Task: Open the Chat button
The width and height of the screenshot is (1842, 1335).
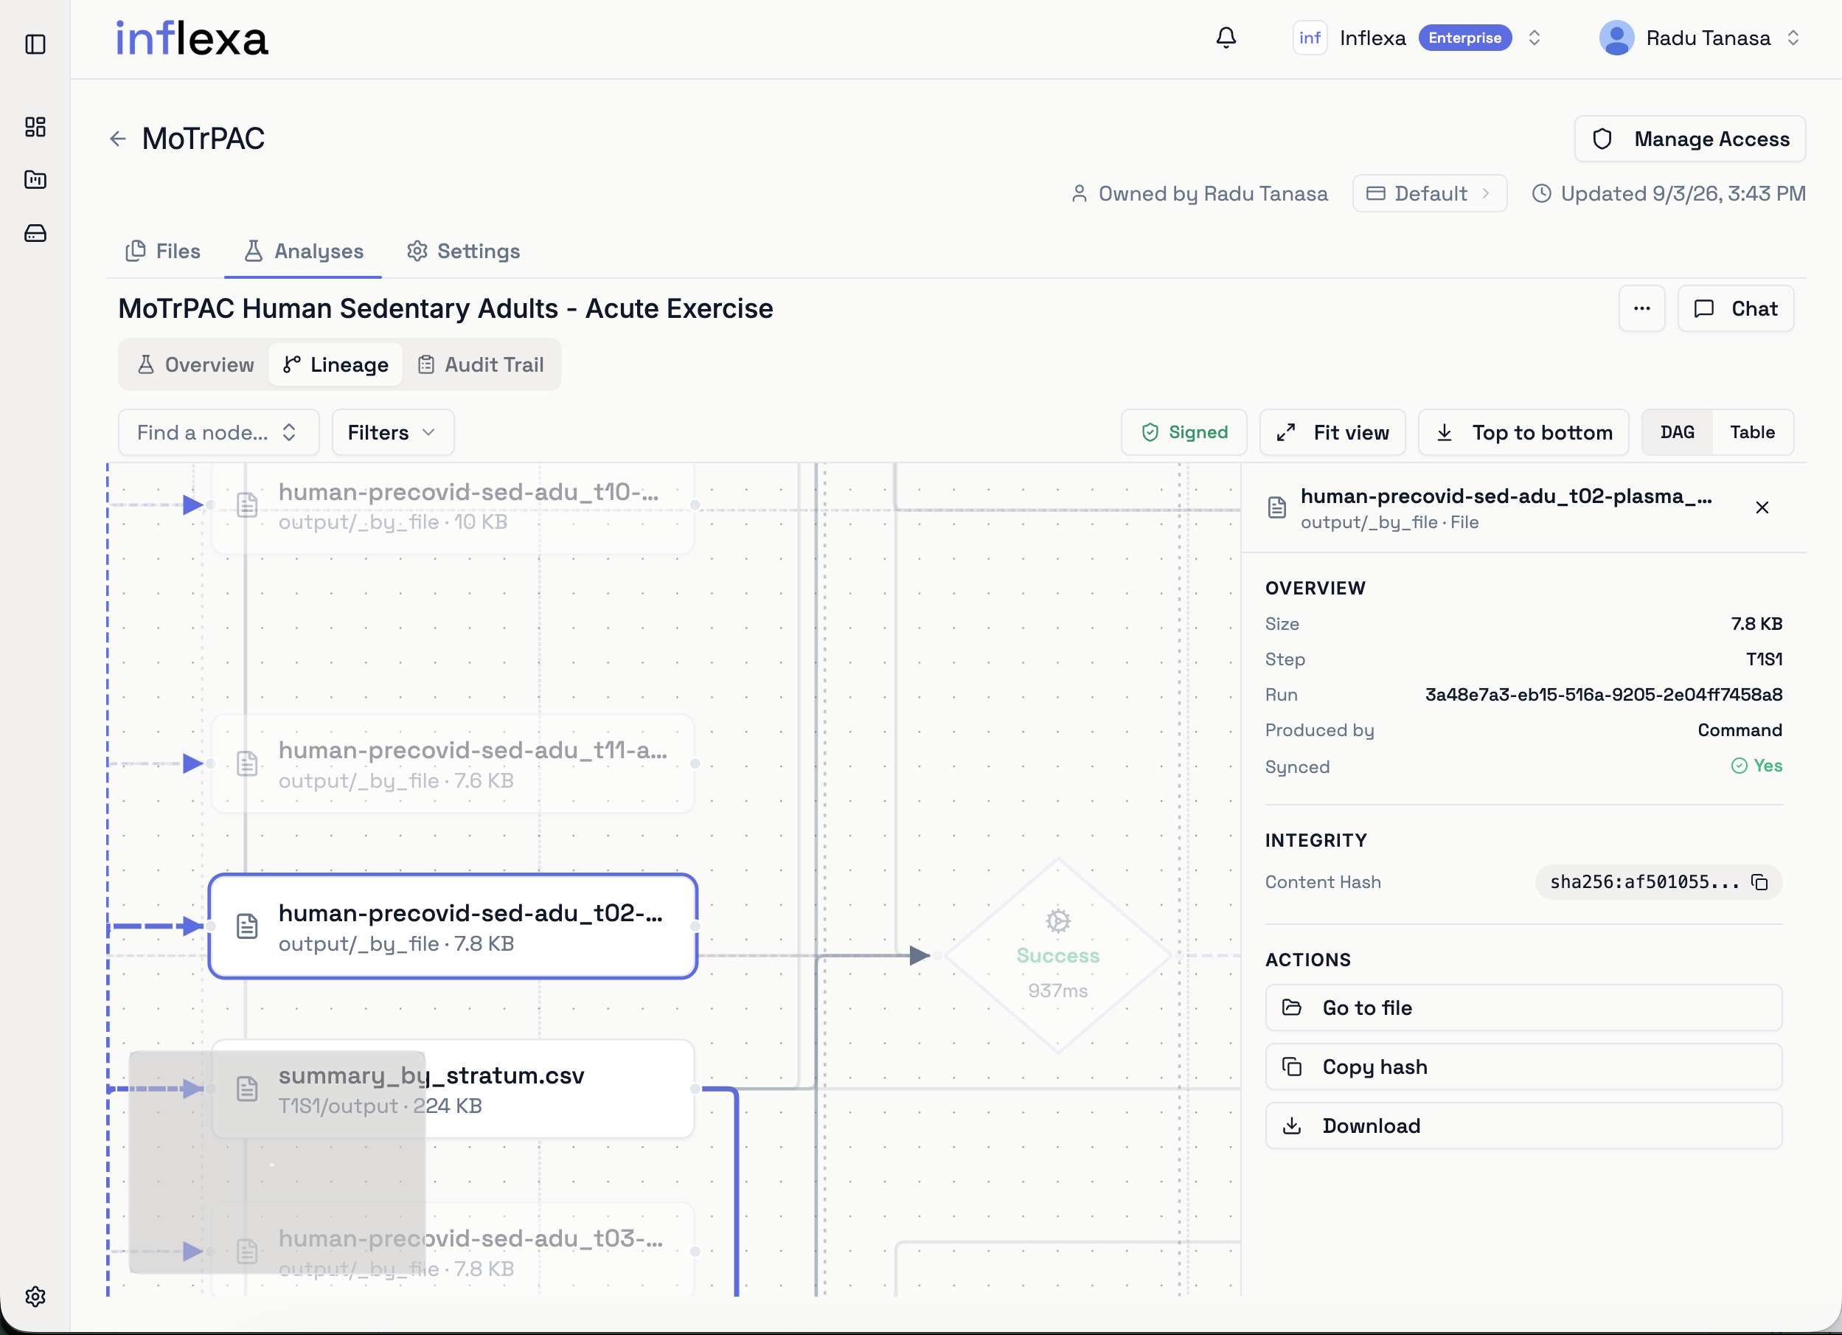Action: point(1736,309)
